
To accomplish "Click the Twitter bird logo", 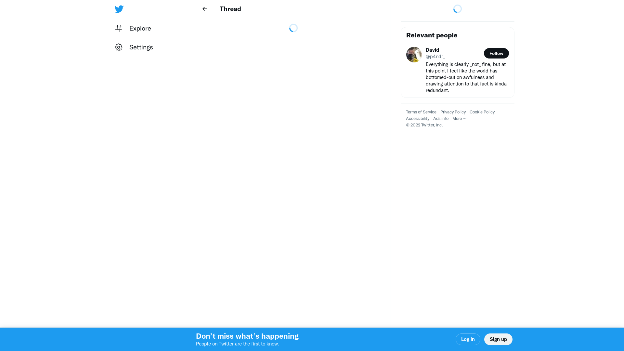I will click(x=119, y=9).
